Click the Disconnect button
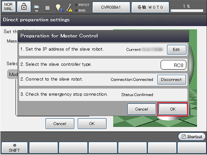Viewport: 207px width, 155px height. pyautogui.click(x=172, y=80)
